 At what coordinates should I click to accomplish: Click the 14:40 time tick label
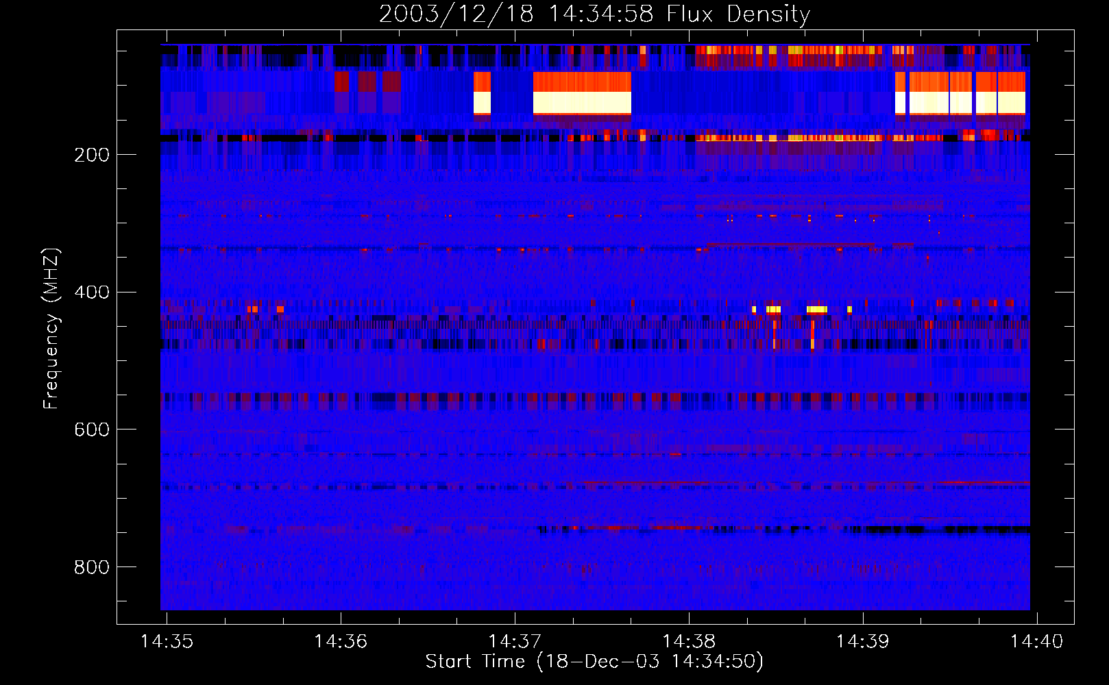pyautogui.click(x=1037, y=641)
